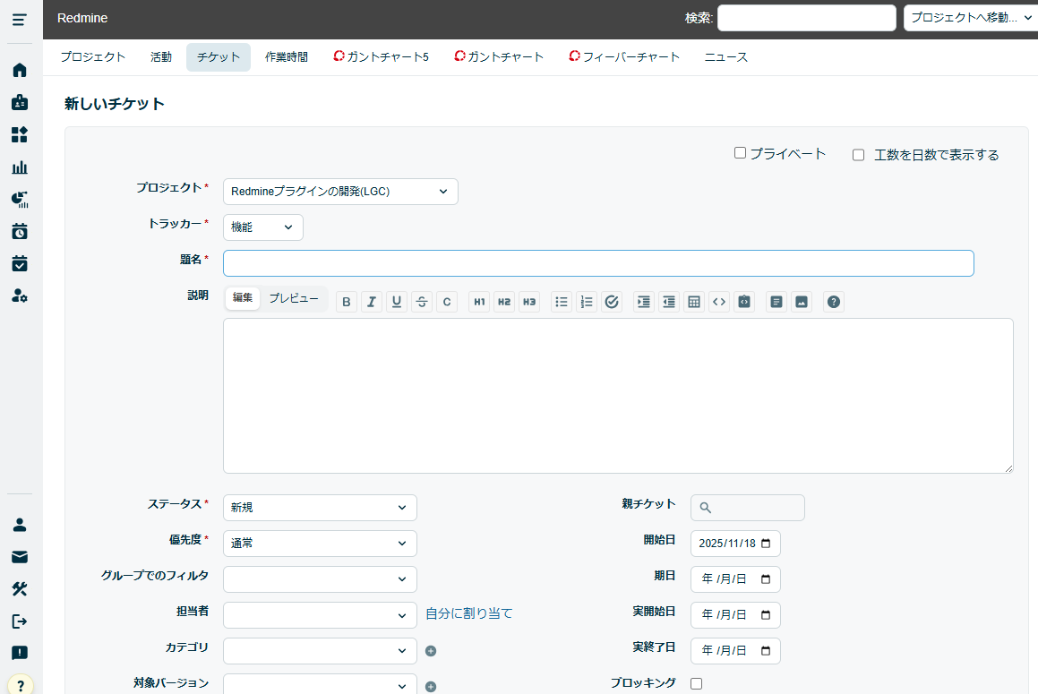The width and height of the screenshot is (1038, 694).
Task: Click into the 題名 input field
Action: 597,263
